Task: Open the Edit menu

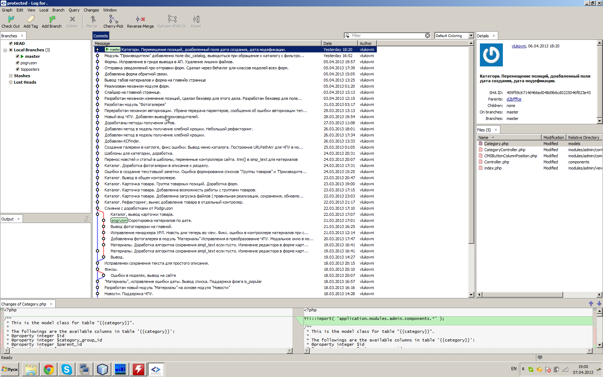Action: click(x=20, y=10)
